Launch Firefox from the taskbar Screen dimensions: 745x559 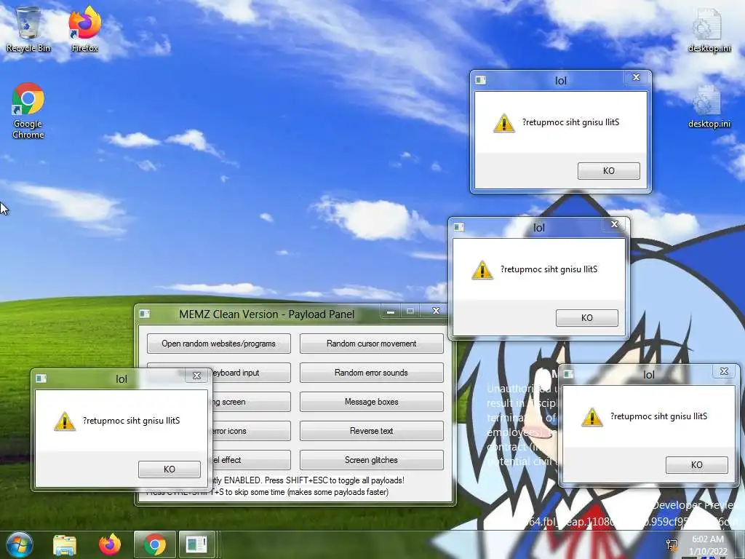coord(110,544)
